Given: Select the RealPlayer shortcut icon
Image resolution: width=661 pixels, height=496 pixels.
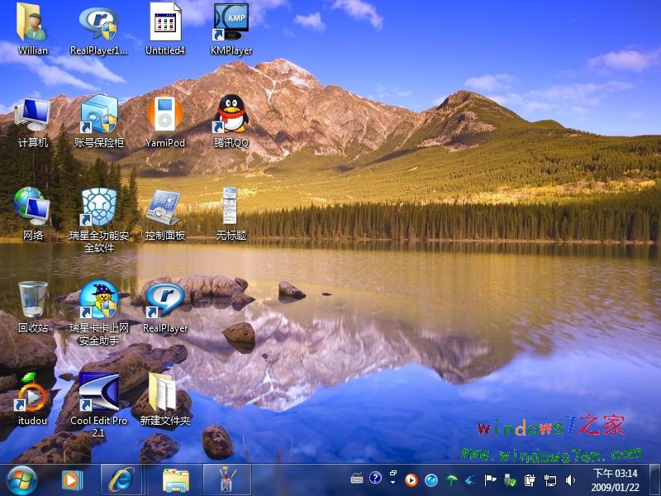Looking at the screenshot, I should click(x=164, y=300).
